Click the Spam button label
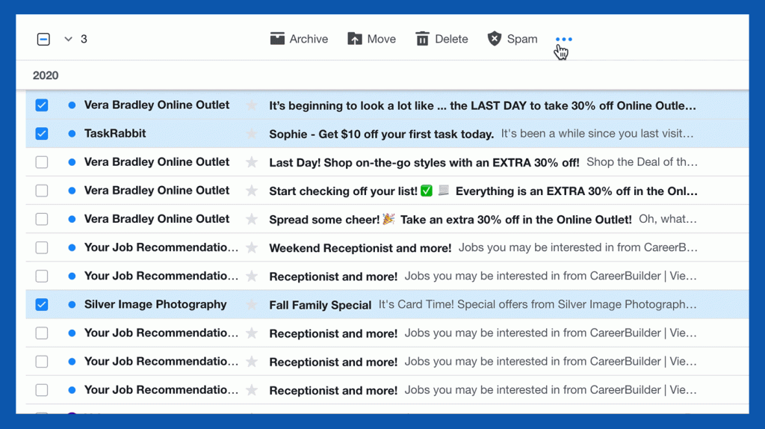Image resolution: width=765 pixels, height=429 pixels. point(522,39)
